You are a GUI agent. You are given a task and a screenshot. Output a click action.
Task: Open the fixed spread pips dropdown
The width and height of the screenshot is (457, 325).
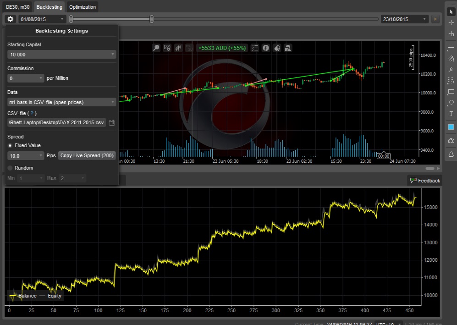(x=26, y=156)
